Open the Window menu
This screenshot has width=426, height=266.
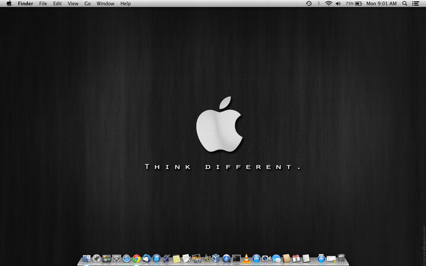pyautogui.click(x=106, y=4)
